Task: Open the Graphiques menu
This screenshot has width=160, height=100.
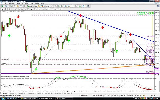Action: (x=25, y=3)
